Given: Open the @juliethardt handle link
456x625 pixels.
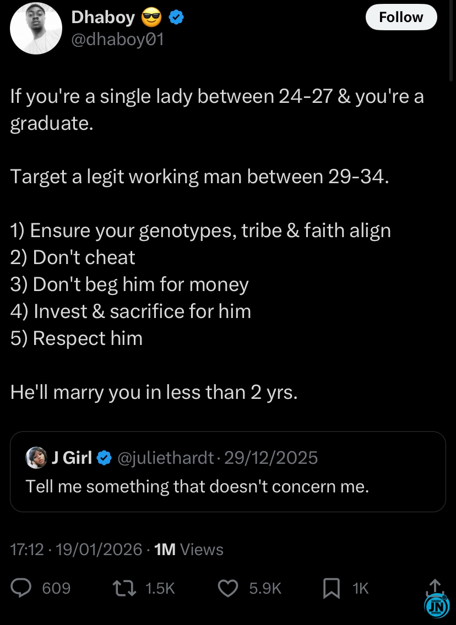Looking at the screenshot, I should point(165,458).
